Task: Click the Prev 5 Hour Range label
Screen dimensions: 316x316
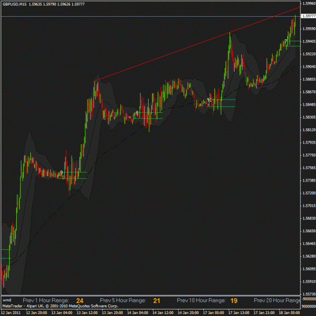Action: tap(123, 300)
